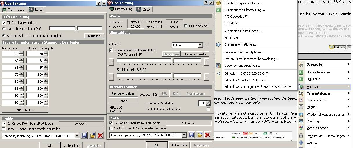Click the GPU-Takt slider track
The height and width of the screenshot is (148, 353).
coord(159,61)
